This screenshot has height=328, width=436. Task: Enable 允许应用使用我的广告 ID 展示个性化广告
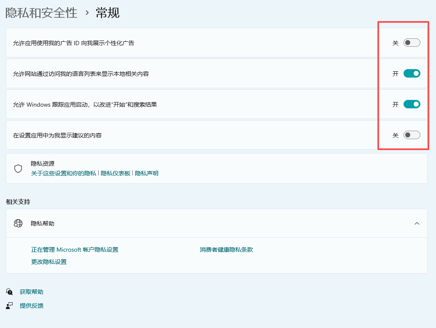point(411,42)
